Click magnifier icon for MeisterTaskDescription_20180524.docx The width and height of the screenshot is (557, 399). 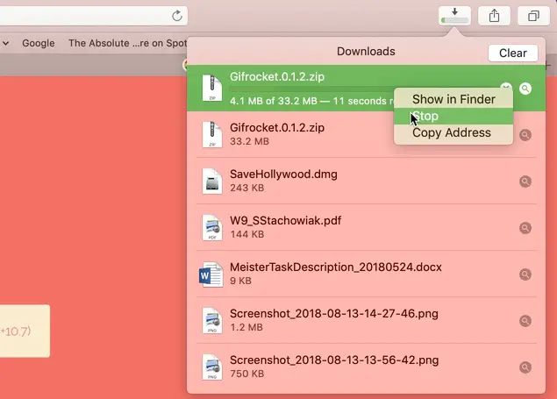click(525, 274)
